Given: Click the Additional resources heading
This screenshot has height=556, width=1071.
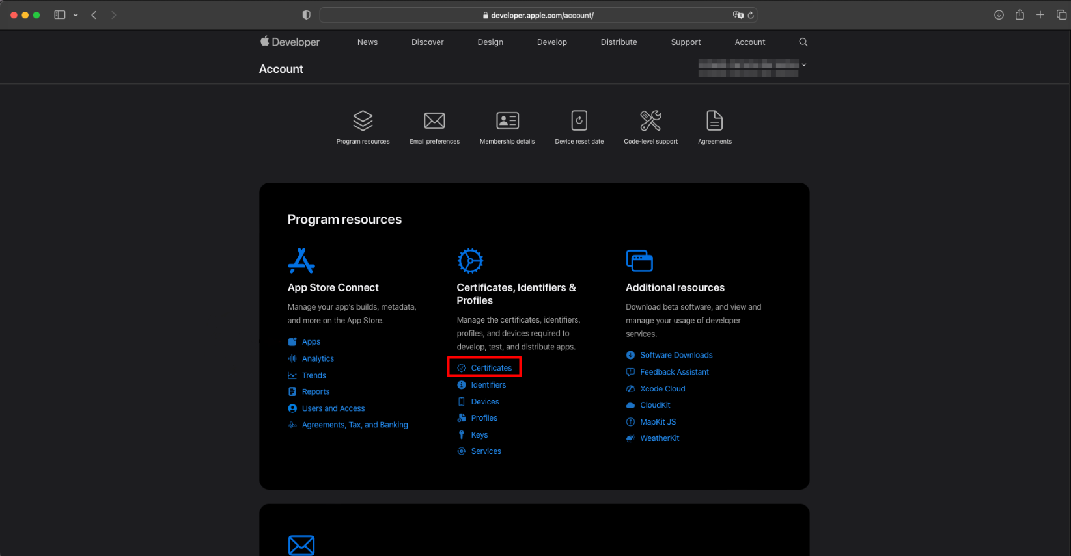Looking at the screenshot, I should 675,287.
